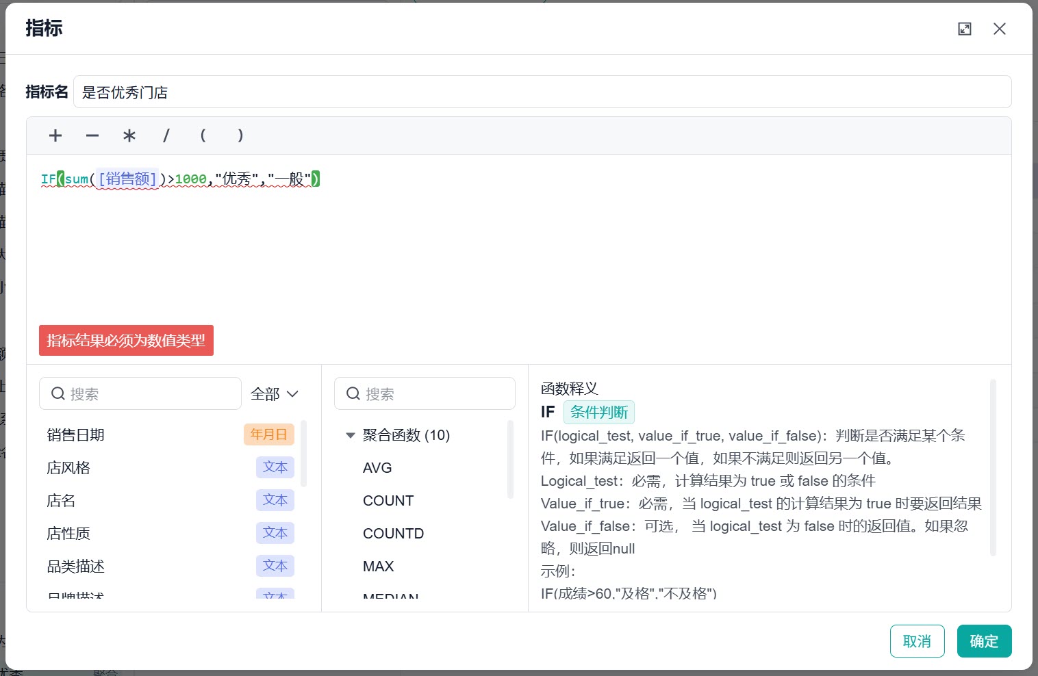Screen dimensions: 1038x676
Task: Choose the MAX function
Action: [378, 567]
